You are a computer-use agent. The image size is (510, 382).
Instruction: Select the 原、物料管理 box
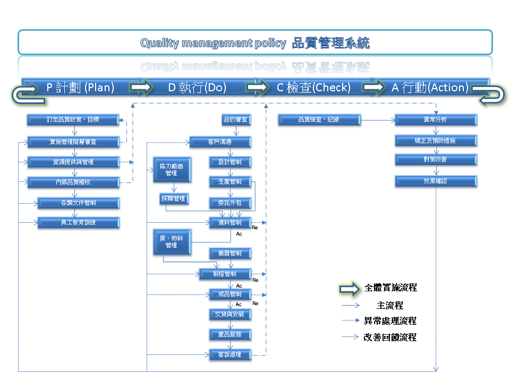tap(172, 242)
